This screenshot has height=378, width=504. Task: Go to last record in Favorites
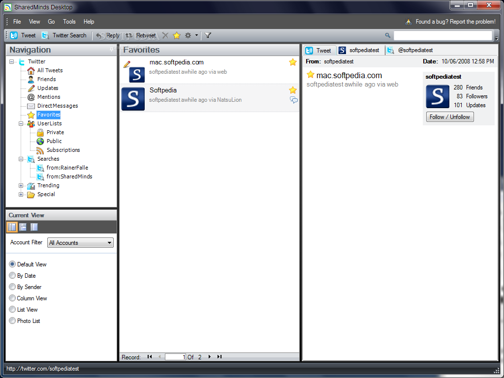[219, 356]
